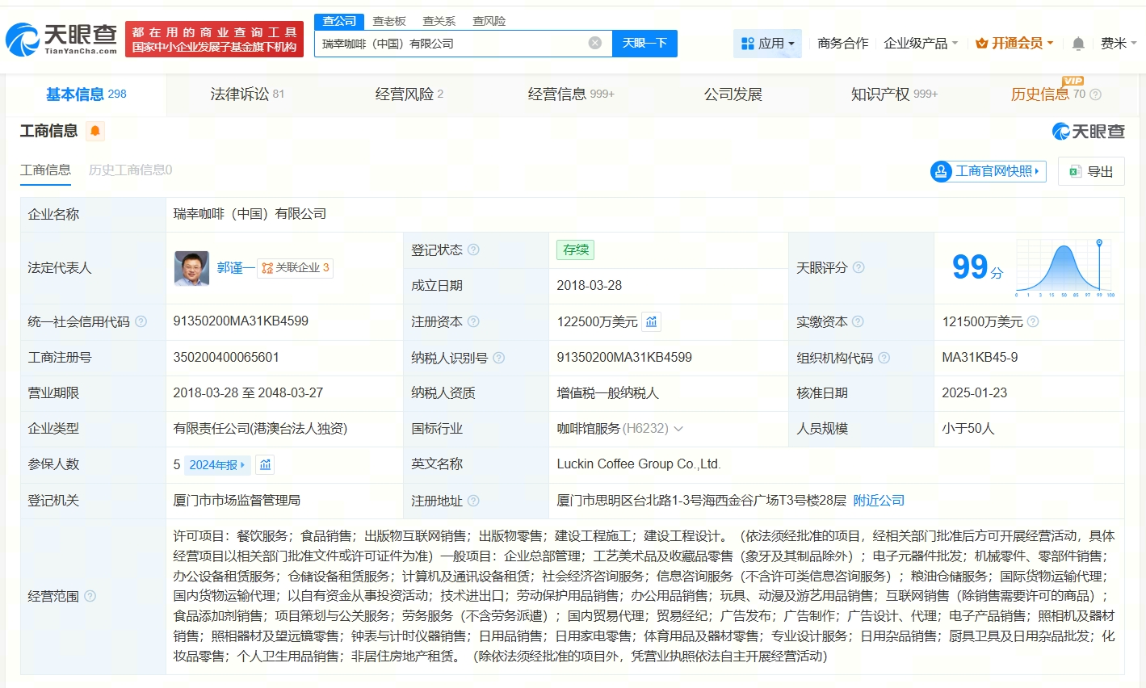Expand the 企业级产品 menu
Screen dimensions: 1146x688
click(921, 44)
